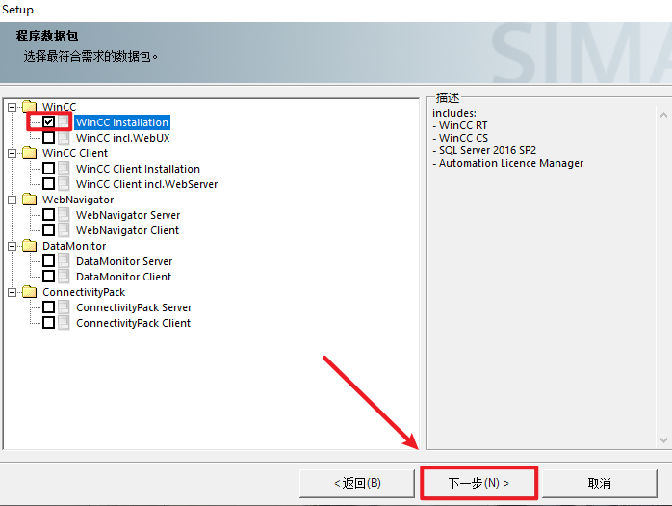This screenshot has width=672, height=506.
Task: Collapse the WebNavigator tree node
Action: pos(13,200)
